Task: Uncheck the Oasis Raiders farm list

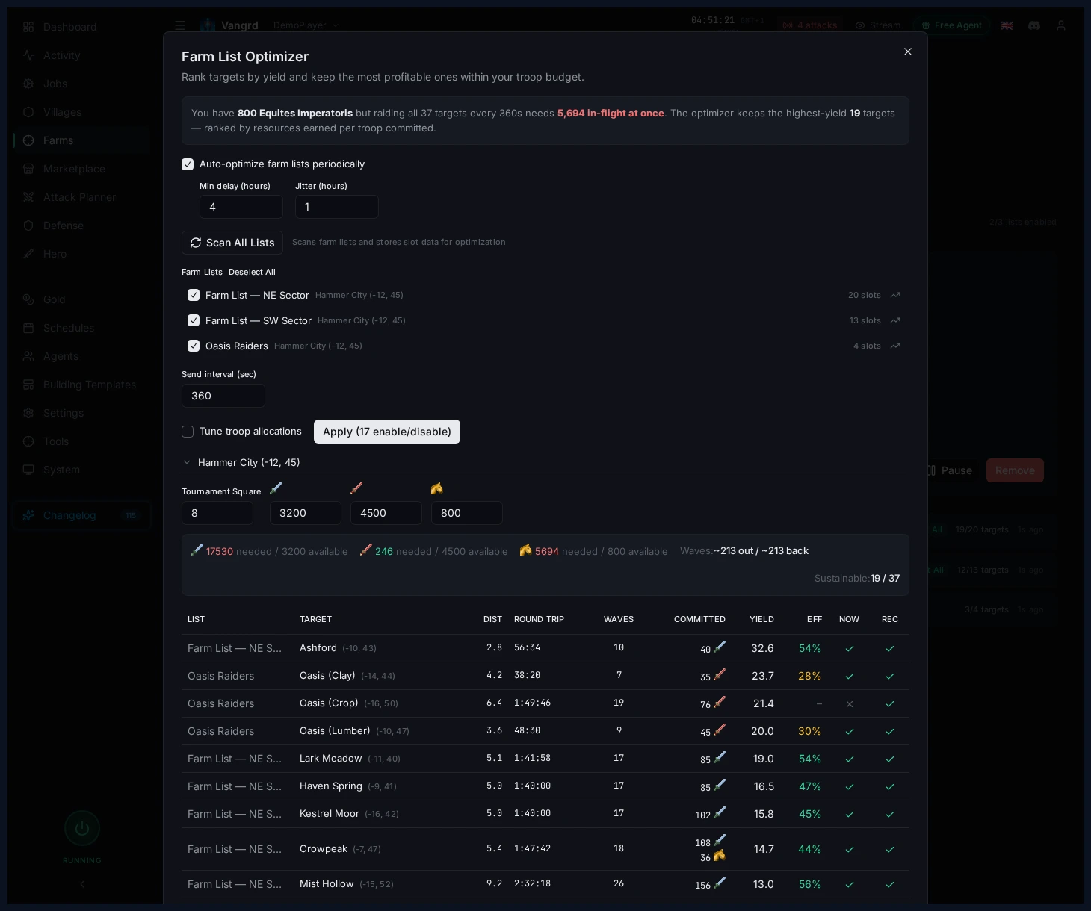Action: point(194,346)
